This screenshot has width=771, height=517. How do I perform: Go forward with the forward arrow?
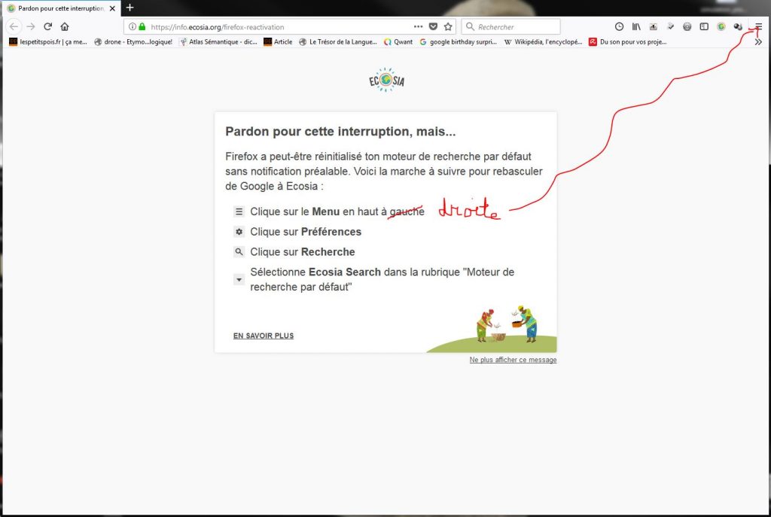[31, 26]
